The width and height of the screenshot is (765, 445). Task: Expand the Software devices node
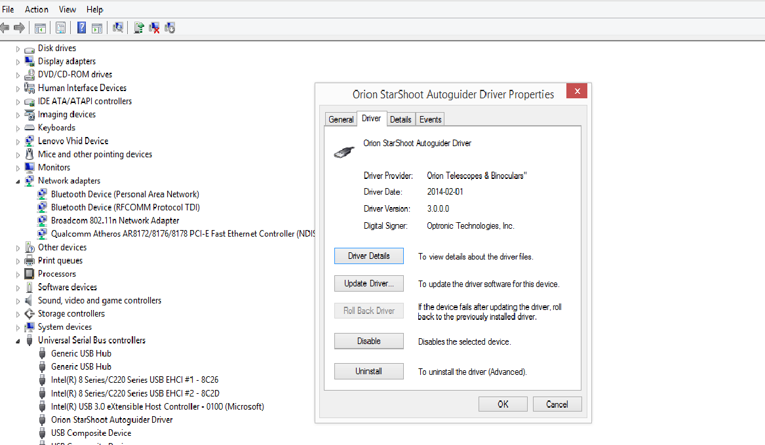(18, 288)
